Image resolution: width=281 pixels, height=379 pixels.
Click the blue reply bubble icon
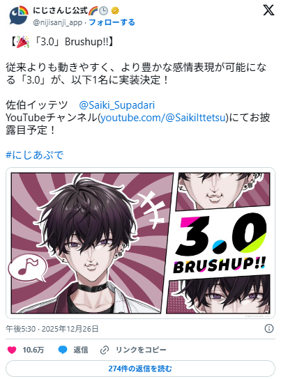pyautogui.click(x=63, y=350)
